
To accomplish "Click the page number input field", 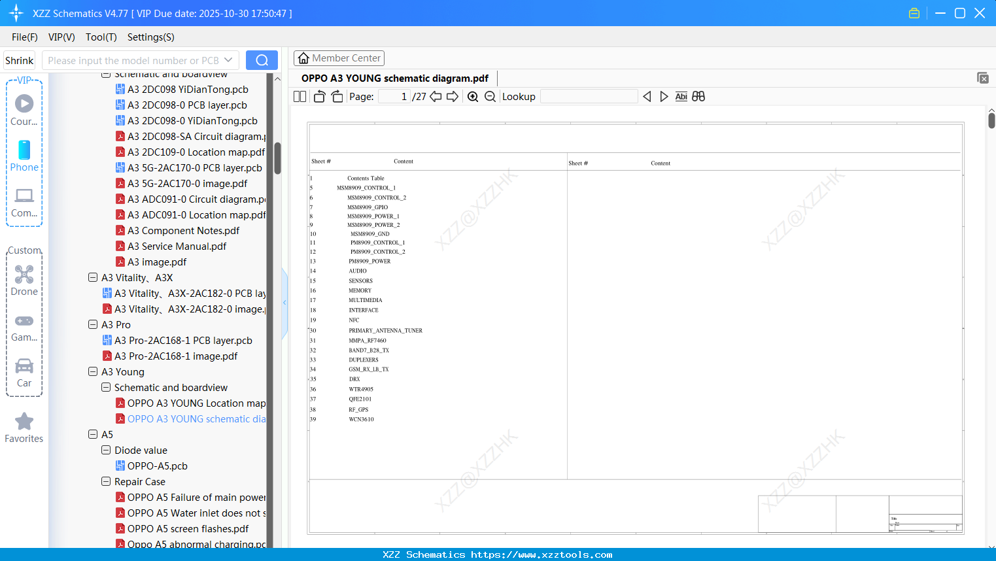I will click(394, 97).
